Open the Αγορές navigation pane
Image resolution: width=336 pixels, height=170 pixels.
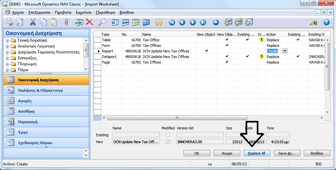(x=46, y=101)
